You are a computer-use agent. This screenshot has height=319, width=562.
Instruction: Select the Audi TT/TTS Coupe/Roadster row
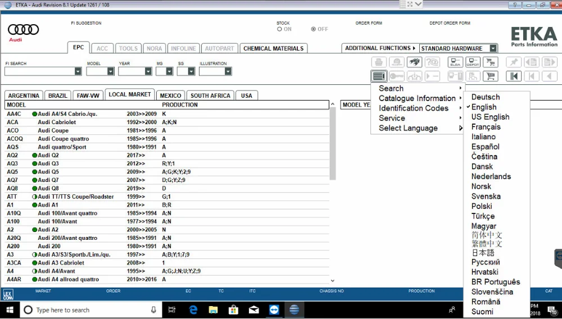(x=167, y=197)
